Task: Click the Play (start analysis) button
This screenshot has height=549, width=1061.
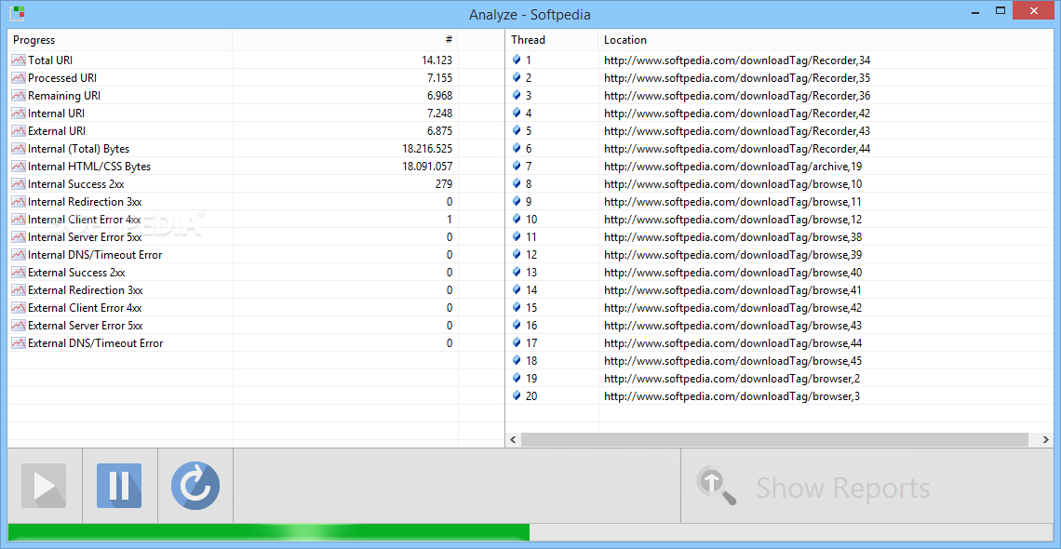Action: (x=44, y=486)
